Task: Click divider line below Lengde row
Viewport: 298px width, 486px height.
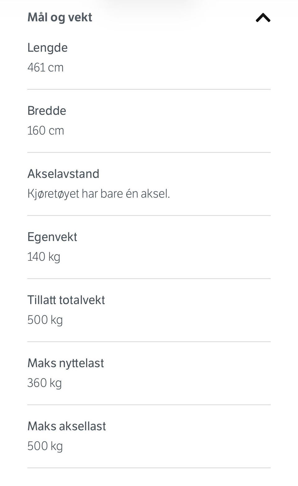Action: 149,89
